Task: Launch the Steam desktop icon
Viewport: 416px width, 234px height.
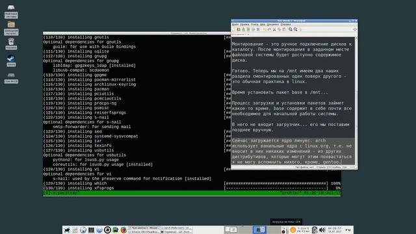Action: 11,60
